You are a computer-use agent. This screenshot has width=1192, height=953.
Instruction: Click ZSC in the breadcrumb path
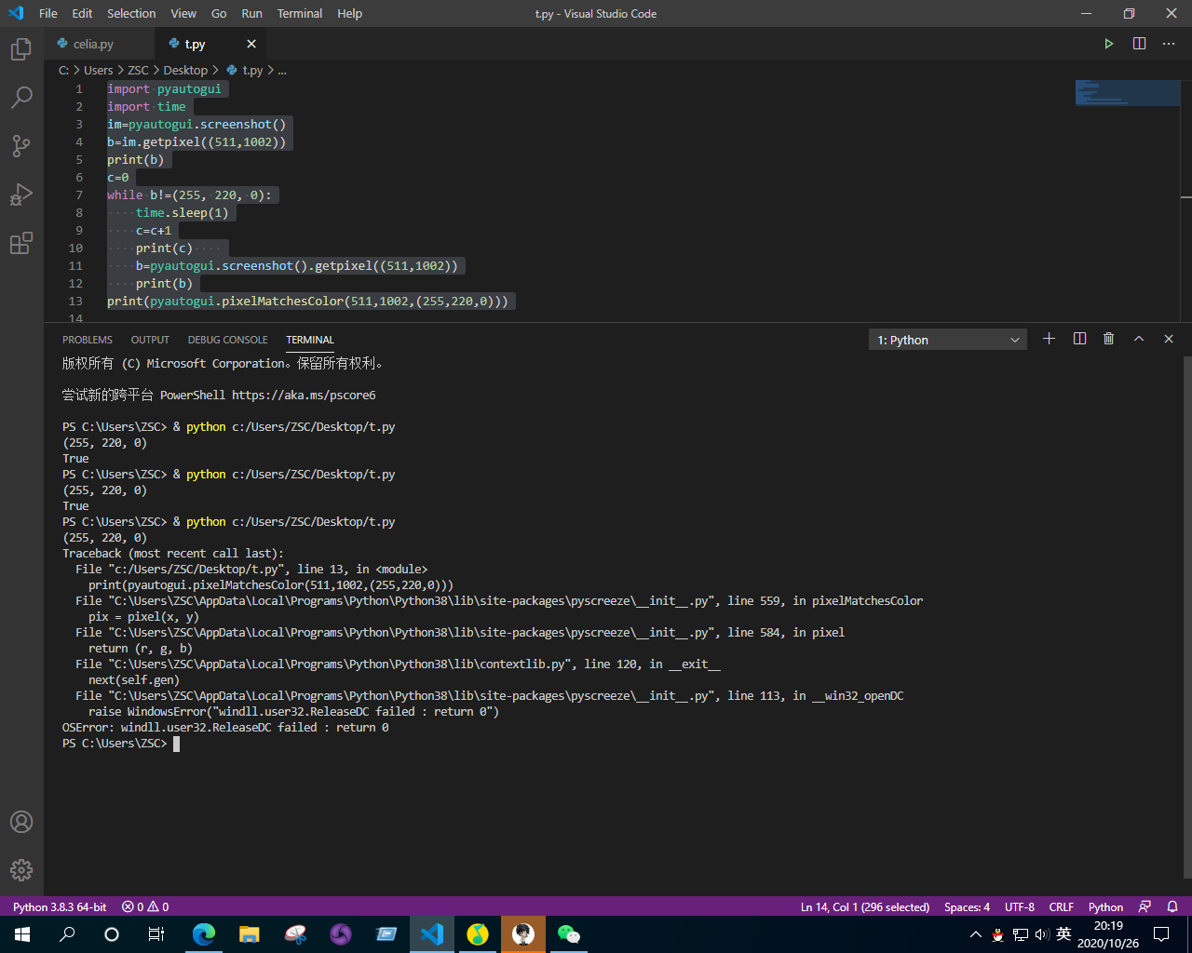[x=138, y=70]
